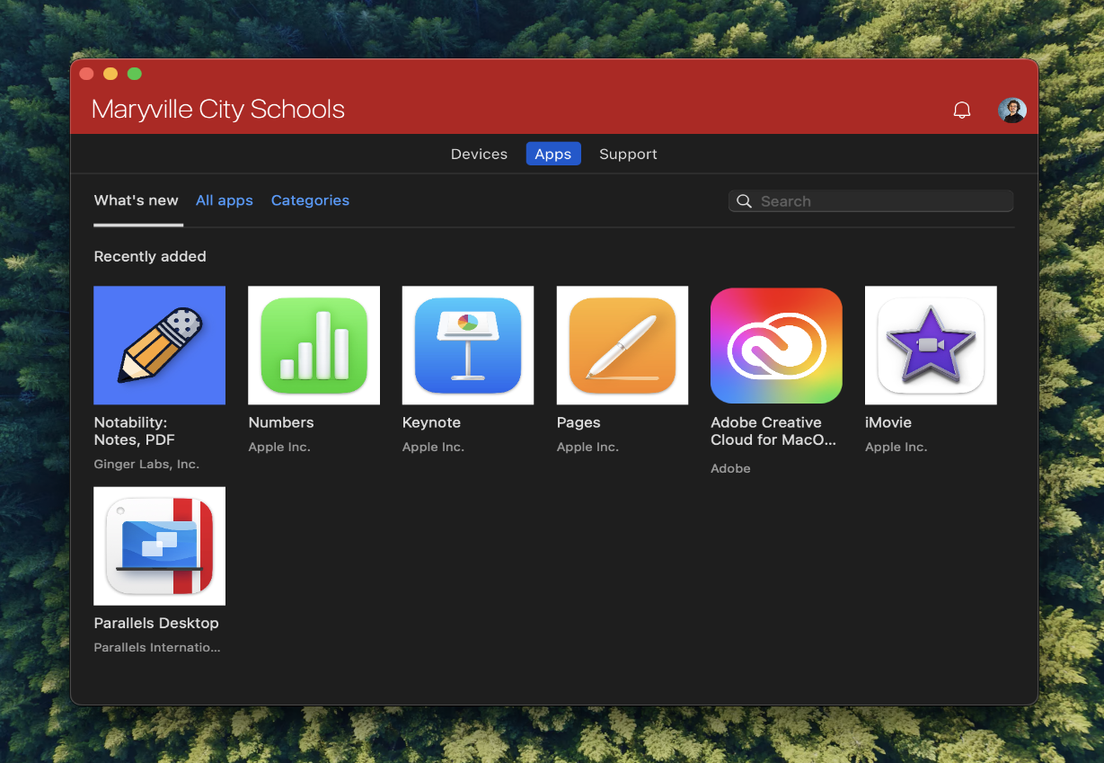Click the Parallels Desktop title

click(156, 623)
